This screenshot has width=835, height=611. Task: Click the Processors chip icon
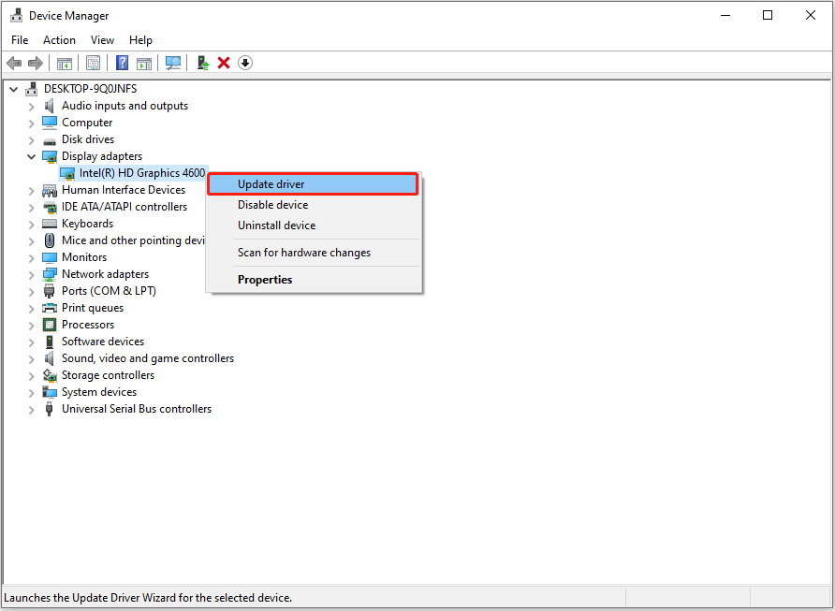pos(50,325)
